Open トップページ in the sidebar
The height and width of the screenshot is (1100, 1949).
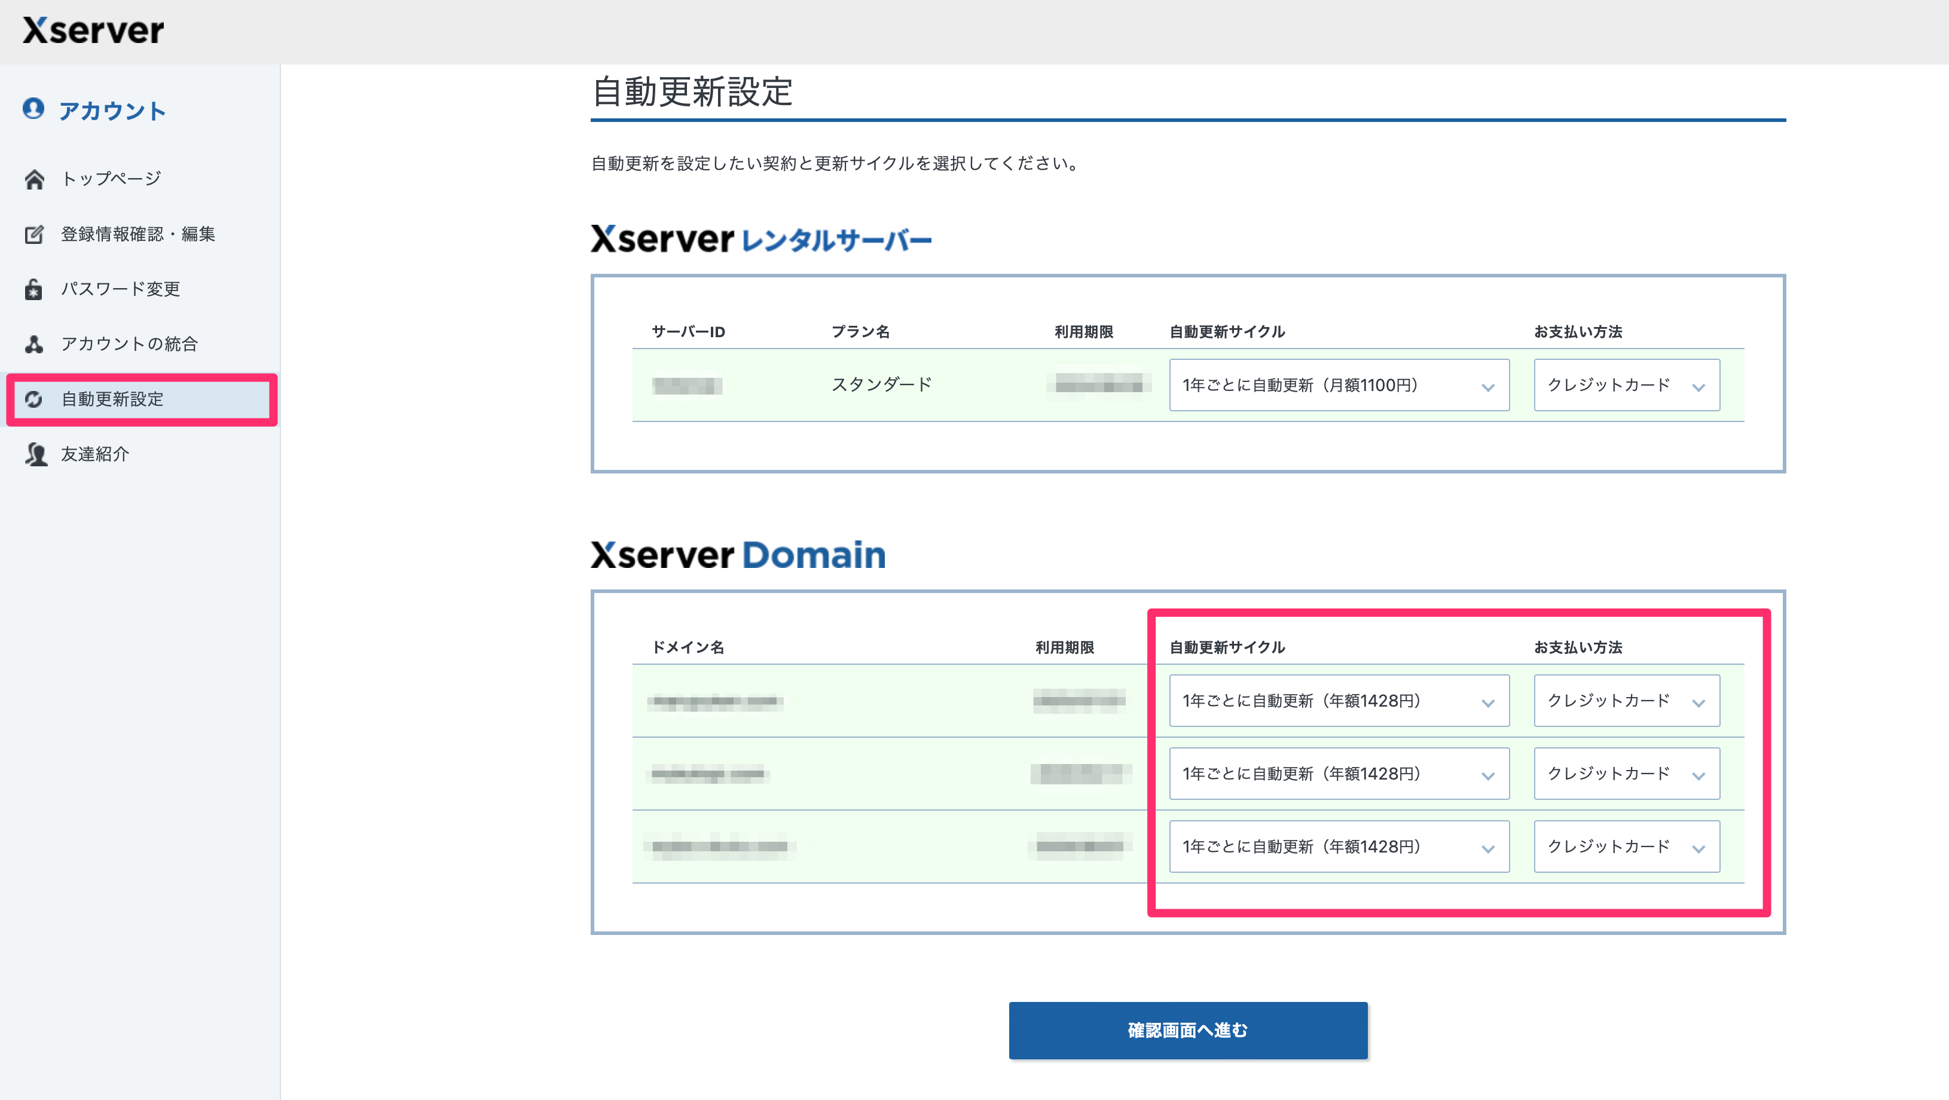click(111, 179)
